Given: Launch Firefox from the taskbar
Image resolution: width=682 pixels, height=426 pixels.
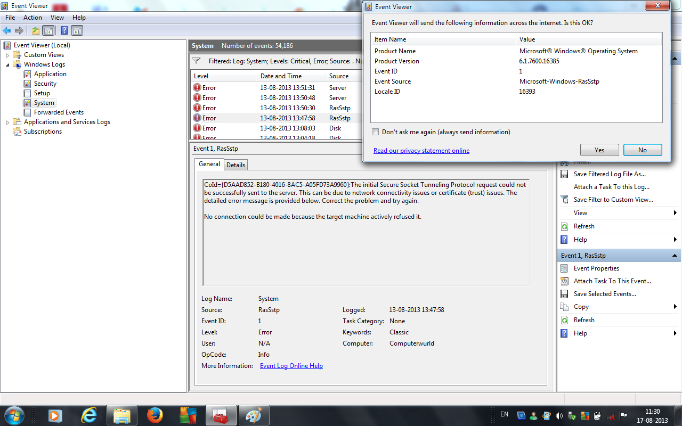Looking at the screenshot, I should click(155, 415).
